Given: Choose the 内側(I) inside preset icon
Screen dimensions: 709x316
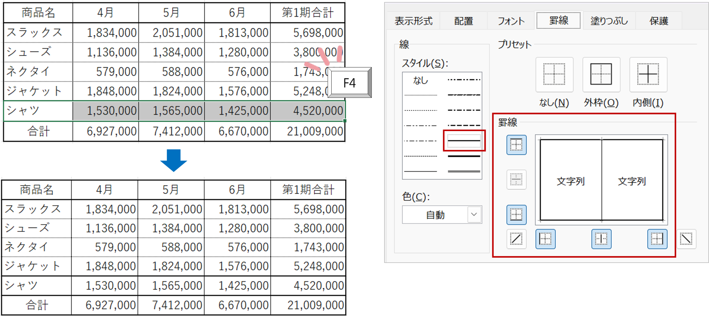Looking at the screenshot, I should (x=648, y=74).
